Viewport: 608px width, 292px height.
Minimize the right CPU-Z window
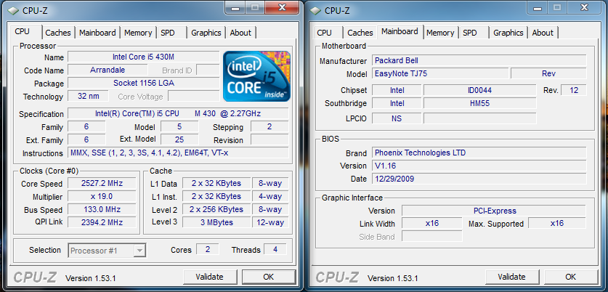pos(537,7)
